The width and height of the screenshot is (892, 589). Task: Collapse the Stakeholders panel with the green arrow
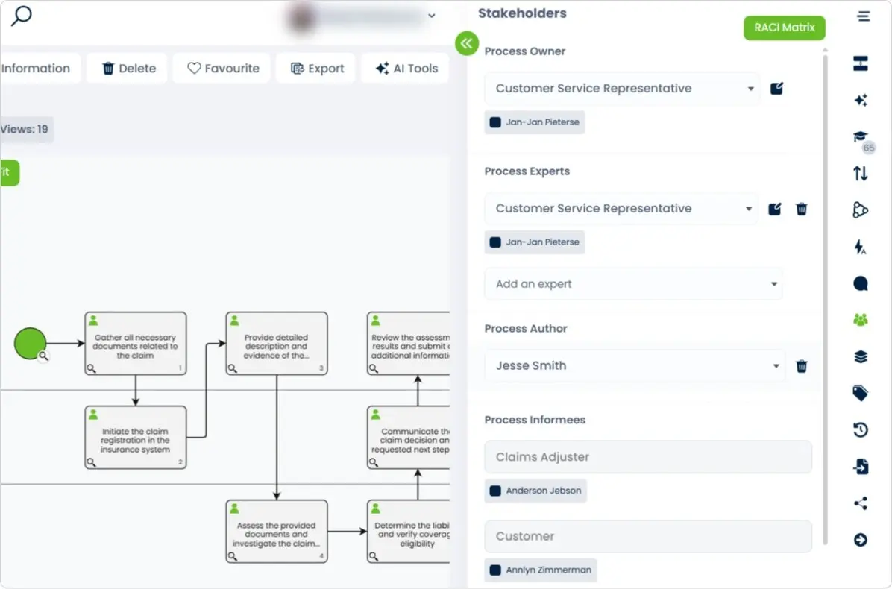tap(467, 43)
